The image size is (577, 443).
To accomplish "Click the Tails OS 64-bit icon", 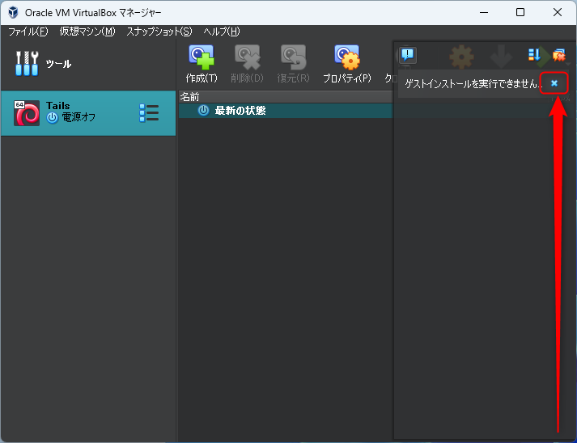I will coord(27,113).
